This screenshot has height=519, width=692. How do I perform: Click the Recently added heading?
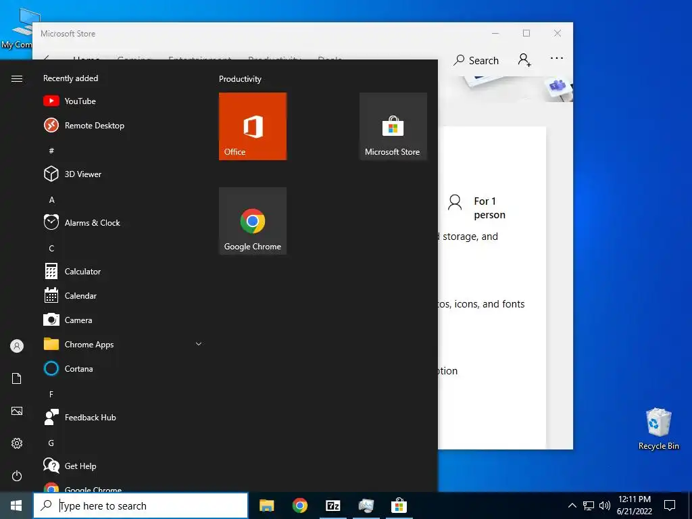70,78
